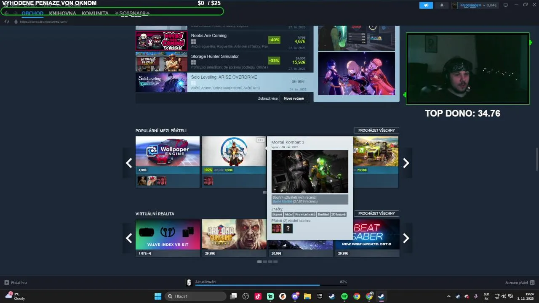
Task: Click the -35% discount badge
Action: coord(274,61)
